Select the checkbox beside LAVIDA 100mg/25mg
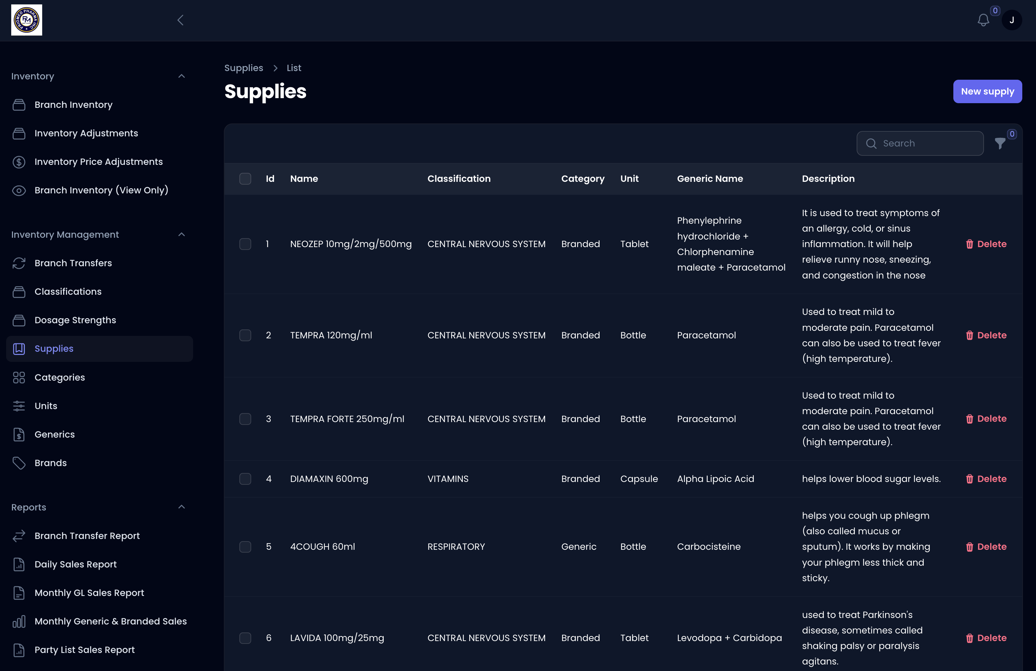Image resolution: width=1036 pixels, height=671 pixels. click(245, 638)
